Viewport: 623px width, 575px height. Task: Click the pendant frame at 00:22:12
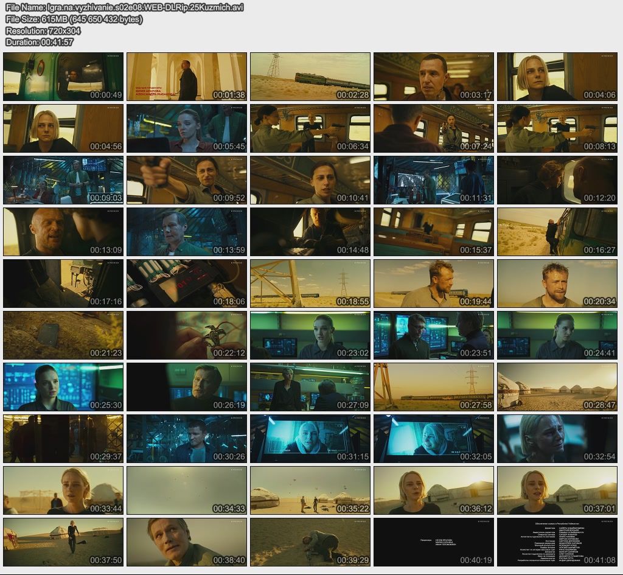(187, 335)
